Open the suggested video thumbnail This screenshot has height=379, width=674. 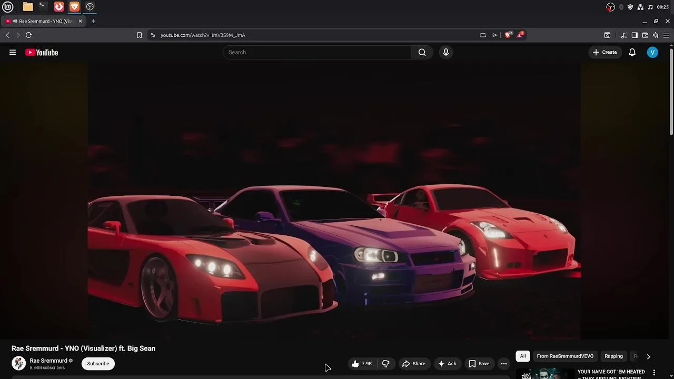[x=545, y=373]
